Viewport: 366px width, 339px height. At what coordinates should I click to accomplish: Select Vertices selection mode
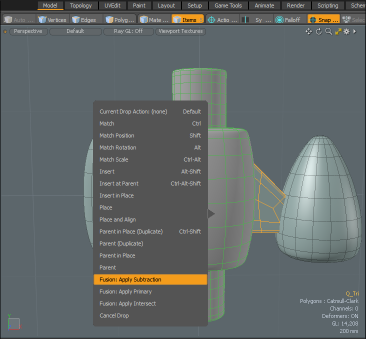[x=52, y=20]
